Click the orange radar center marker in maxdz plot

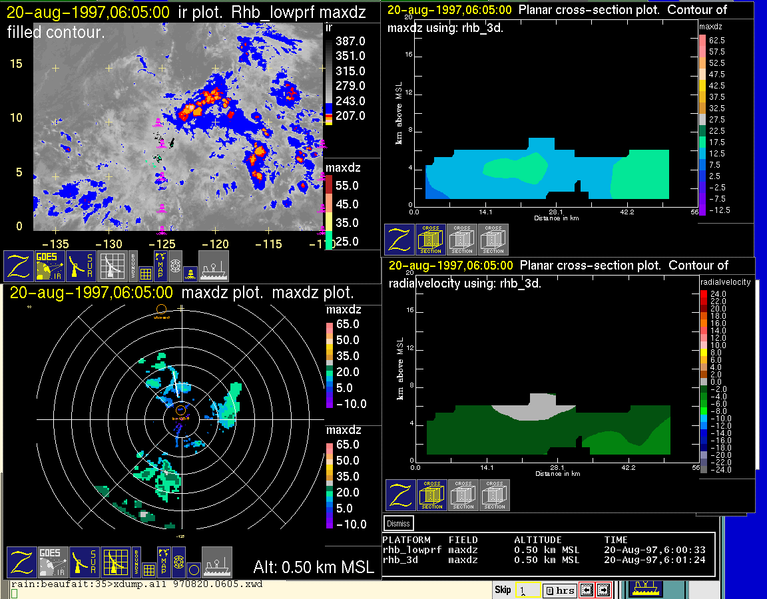[x=180, y=411]
